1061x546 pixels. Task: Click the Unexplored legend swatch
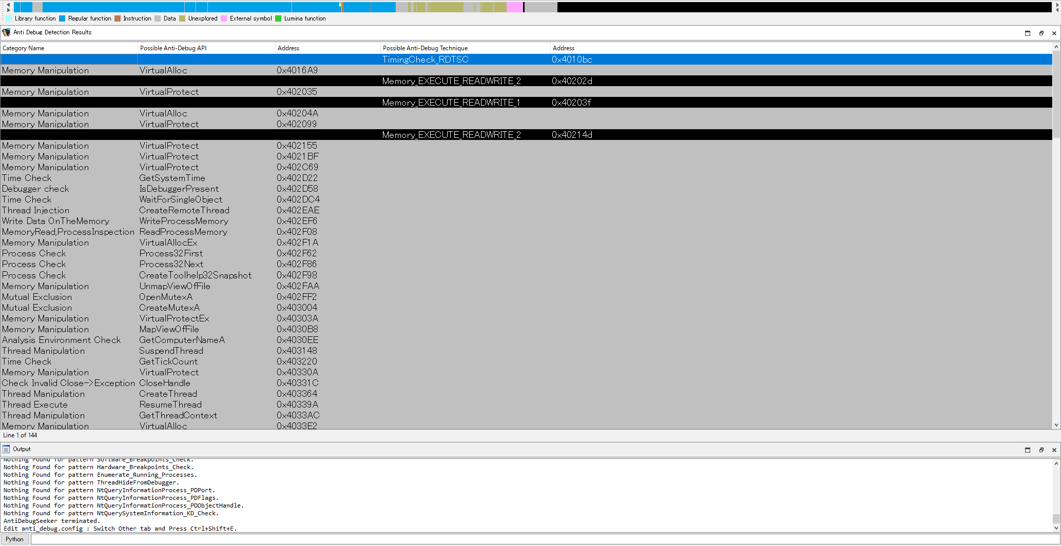(x=182, y=18)
